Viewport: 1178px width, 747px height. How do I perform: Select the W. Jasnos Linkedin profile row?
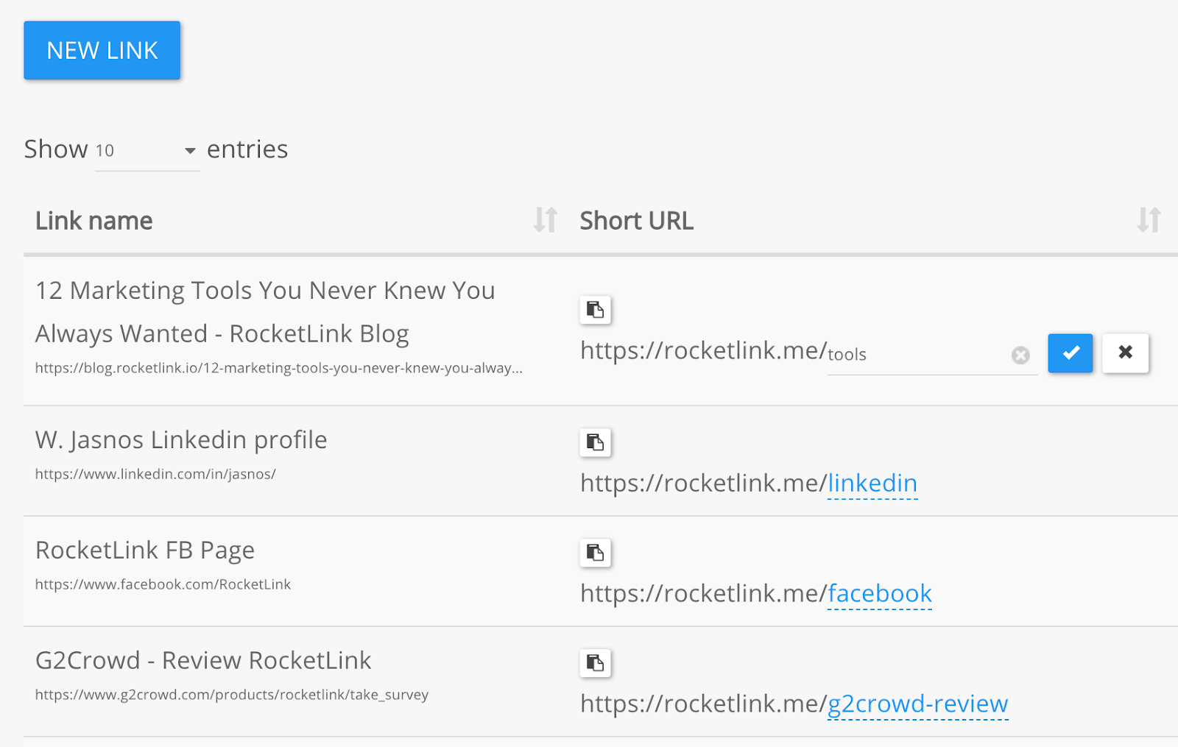tap(601, 461)
